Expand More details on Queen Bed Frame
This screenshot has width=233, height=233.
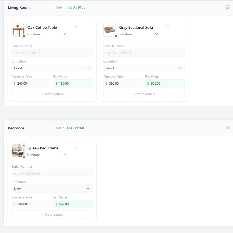52,215
